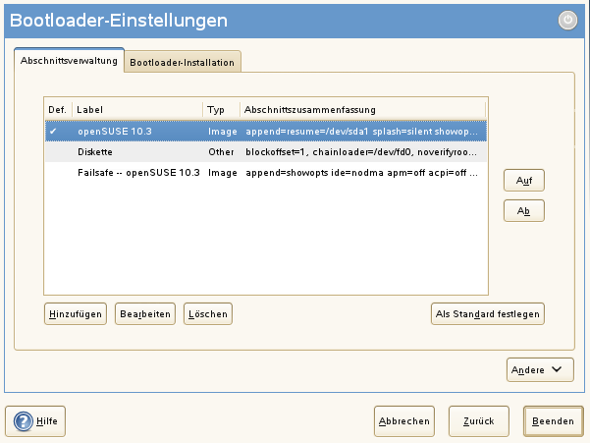Open the Abschnittsverwaltung tab

pyautogui.click(x=69, y=61)
